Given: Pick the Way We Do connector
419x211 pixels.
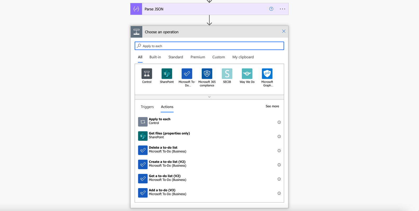Looking at the screenshot, I should [x=247, y=74].
